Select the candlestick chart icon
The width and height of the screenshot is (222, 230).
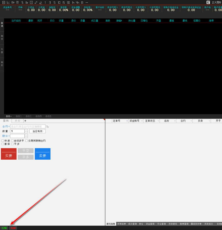(x=13, y=2)
